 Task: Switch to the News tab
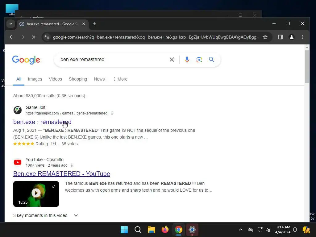(99, 79)
